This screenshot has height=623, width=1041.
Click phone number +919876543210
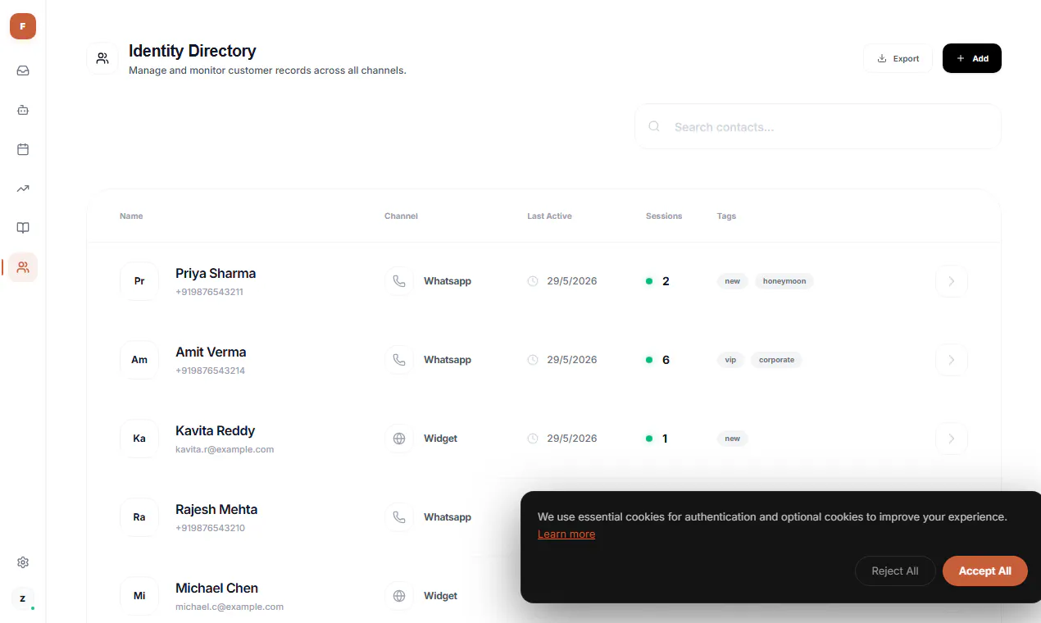pos(211,528)
